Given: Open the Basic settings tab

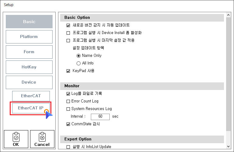Looking at the screenshot, I should 29,22.
